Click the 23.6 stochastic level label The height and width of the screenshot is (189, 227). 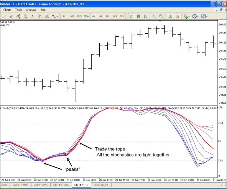(220, 161)
